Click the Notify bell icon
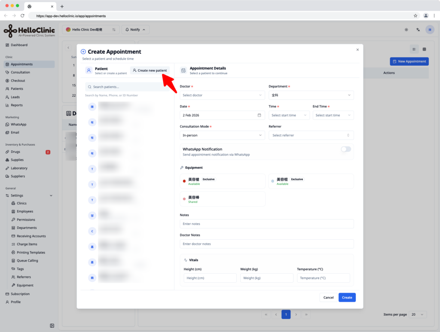Viewport: 440px width, 332px height. tap(127, 30)
